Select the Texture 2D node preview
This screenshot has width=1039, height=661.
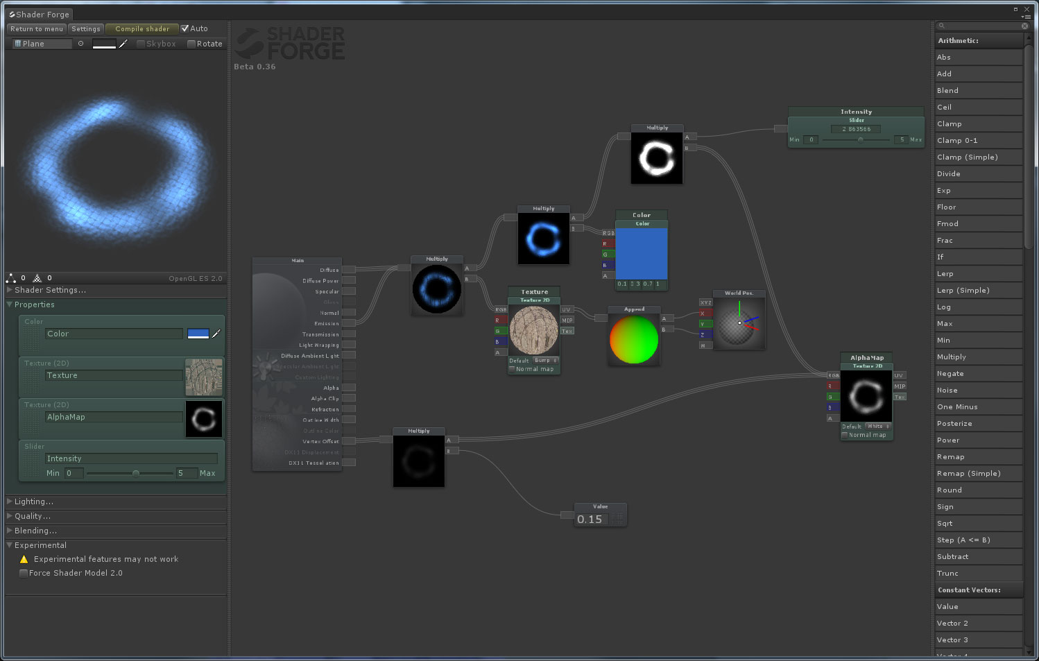[x=534, y=330]
